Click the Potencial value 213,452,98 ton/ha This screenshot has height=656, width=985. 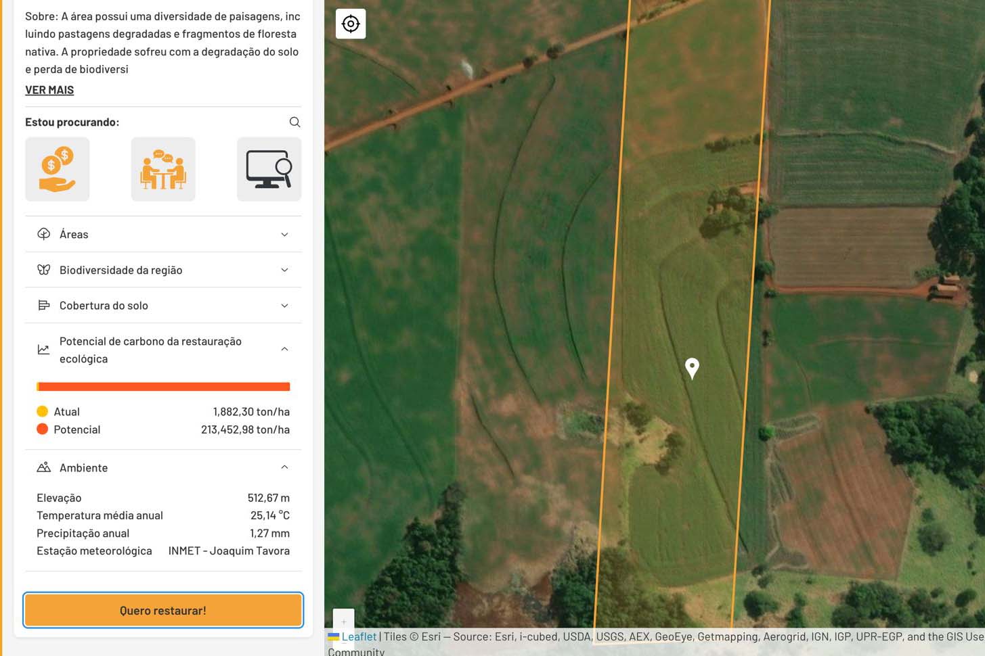[x=245, y=429]
